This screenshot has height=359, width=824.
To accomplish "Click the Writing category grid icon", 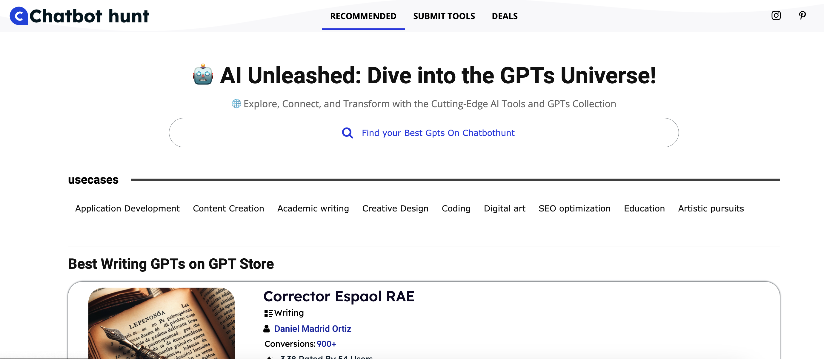I will [x=268, y=313].
